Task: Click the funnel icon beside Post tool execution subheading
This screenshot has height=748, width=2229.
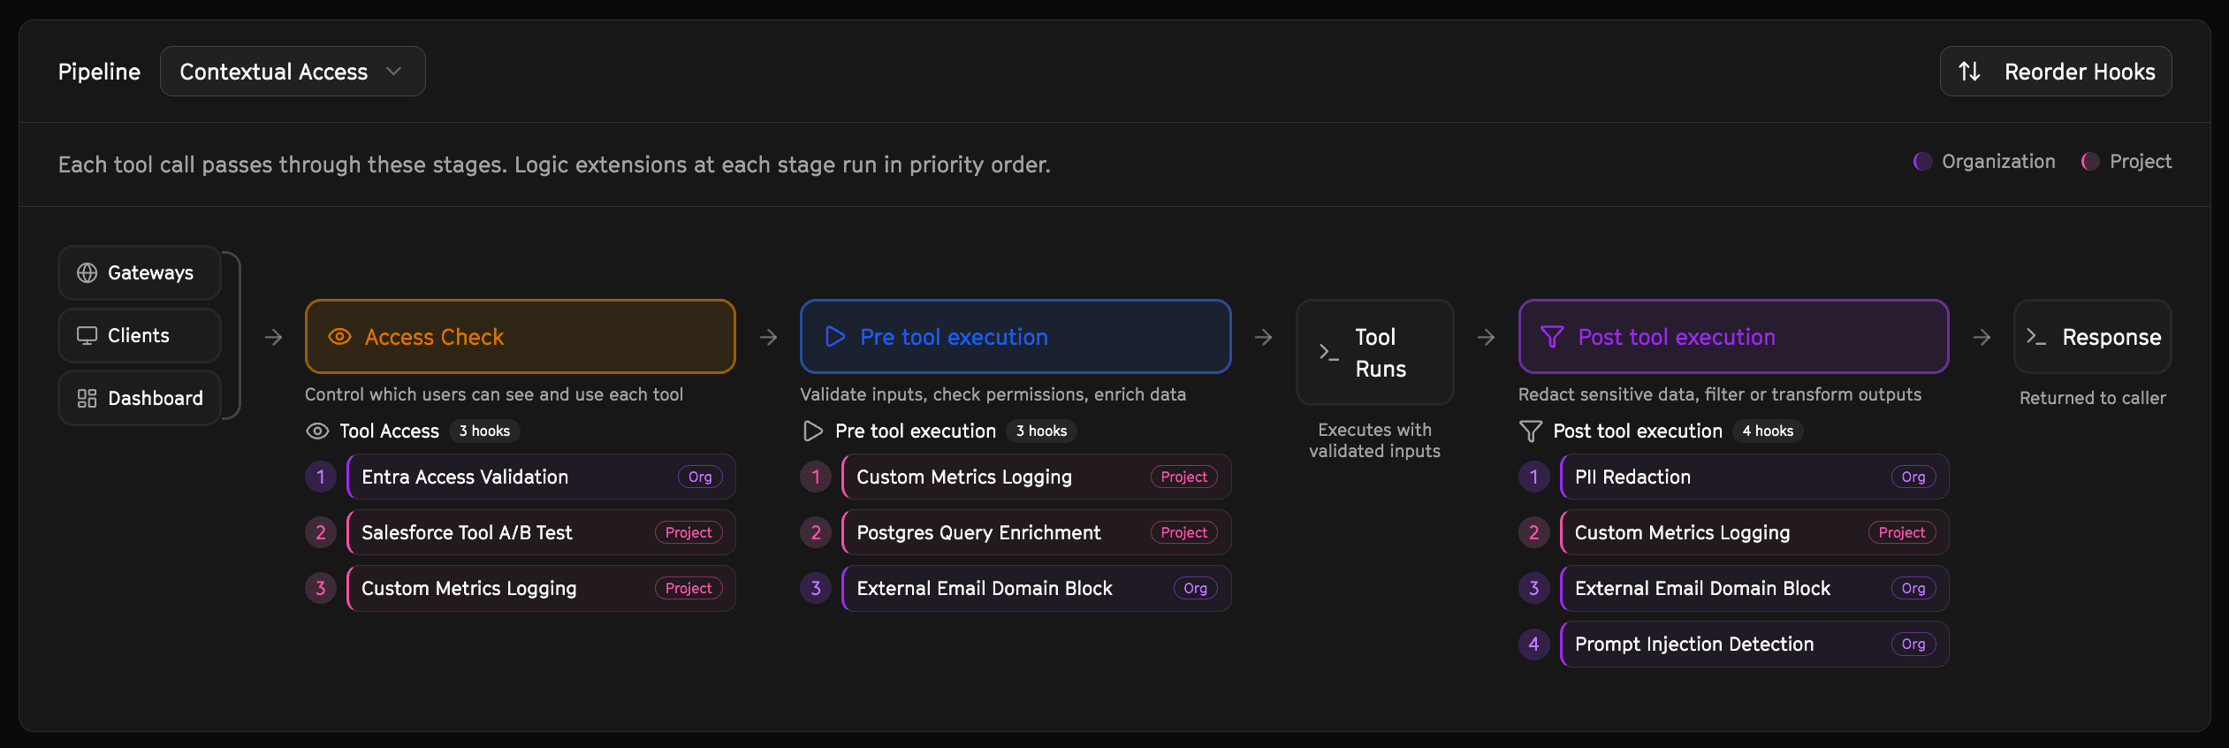Action: (x=1530, y=431)
